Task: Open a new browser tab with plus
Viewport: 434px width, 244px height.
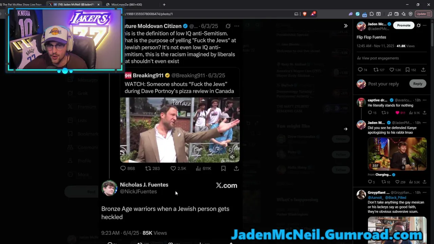Action: pyautogui.click(x=164, y=4)
